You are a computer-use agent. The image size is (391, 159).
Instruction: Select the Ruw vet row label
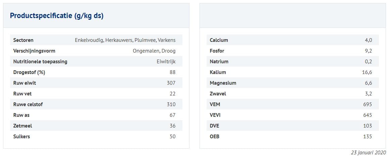pyautogui.click(x=22, y=94)
